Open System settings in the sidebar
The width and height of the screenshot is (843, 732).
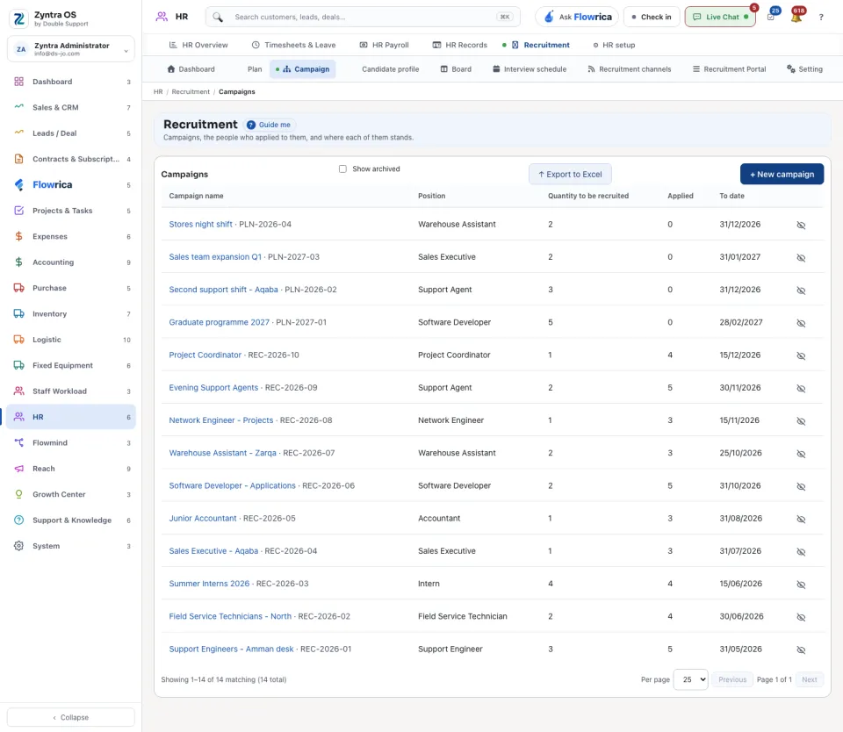(71, 546)
